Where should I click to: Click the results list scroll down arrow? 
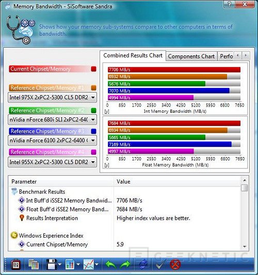coord(245,247)
